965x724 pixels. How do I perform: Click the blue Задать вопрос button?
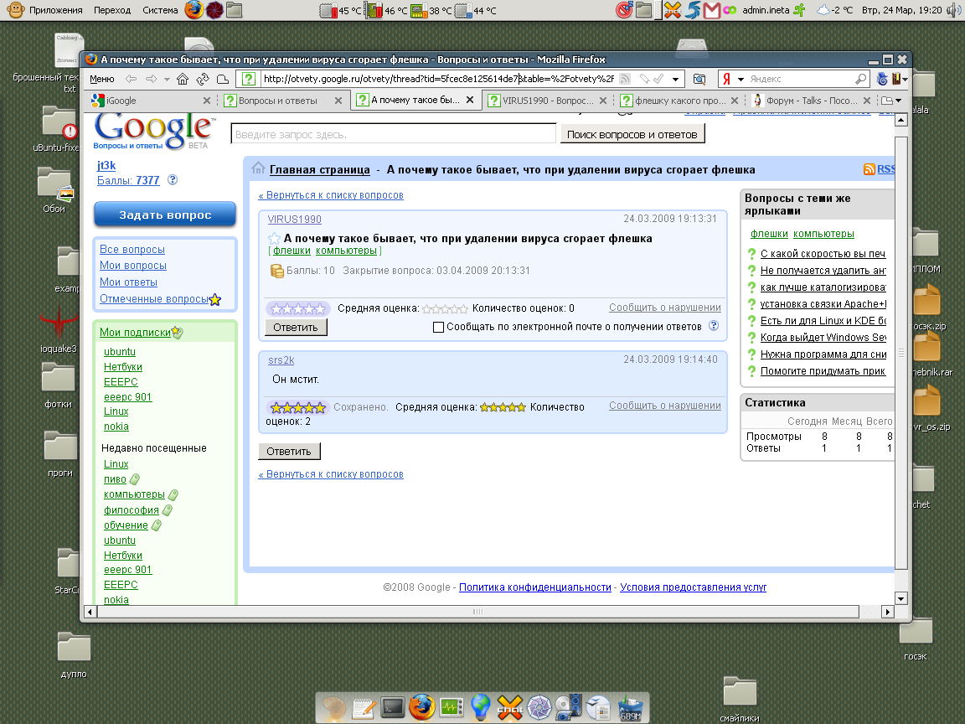[x=165, y=215]
